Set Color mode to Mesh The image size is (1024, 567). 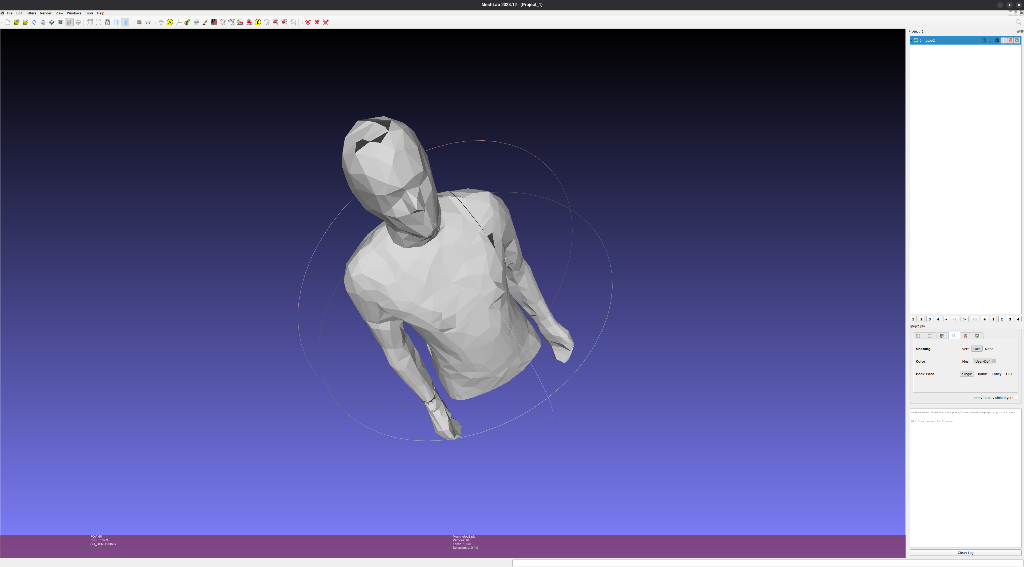[x=966, y=362]
